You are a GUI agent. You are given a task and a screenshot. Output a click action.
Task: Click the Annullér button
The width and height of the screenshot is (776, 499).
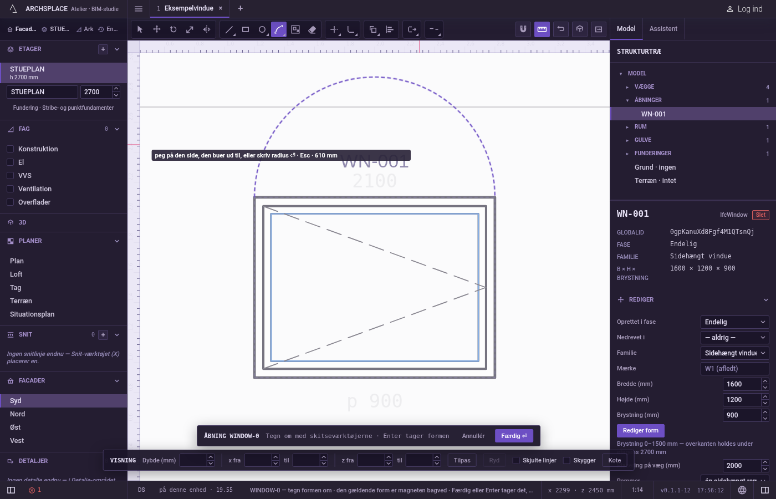pos(473,436)
